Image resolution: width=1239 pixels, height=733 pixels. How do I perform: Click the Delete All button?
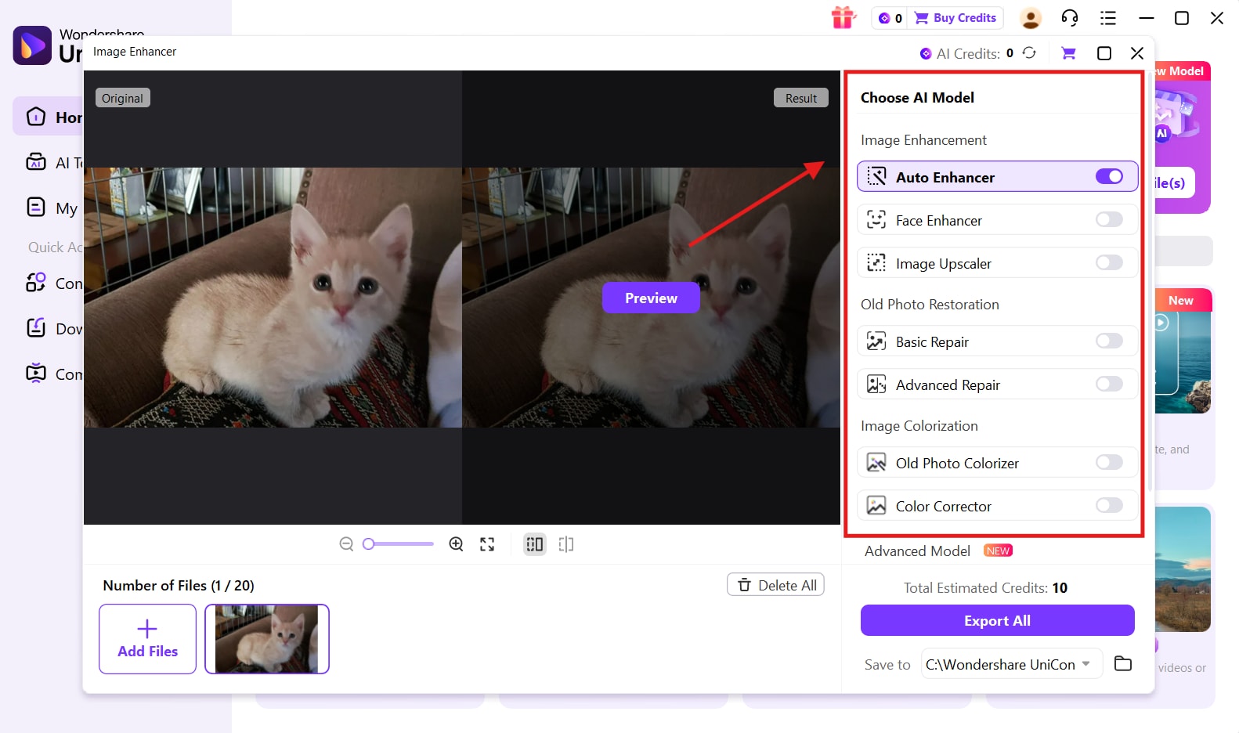coord(775,585)
